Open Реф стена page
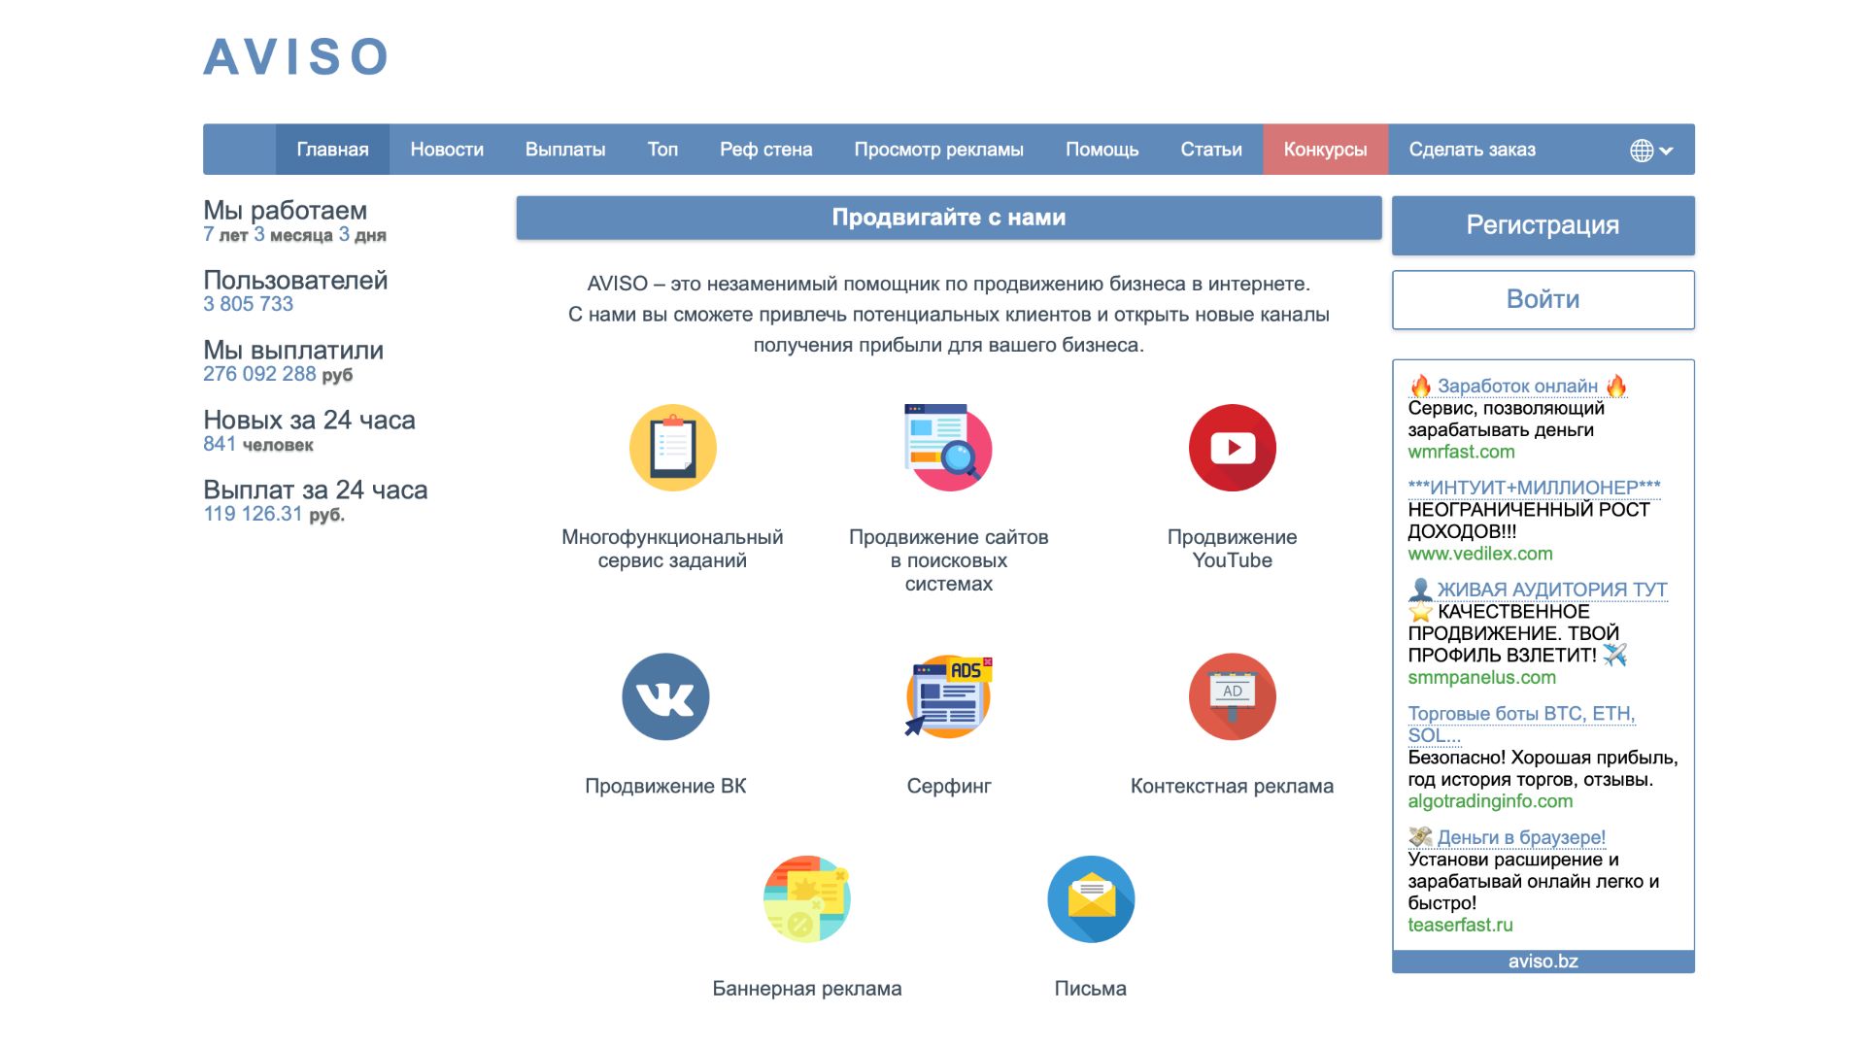Viewport: 1865px width, 1047px height. [x=765, y=150]
